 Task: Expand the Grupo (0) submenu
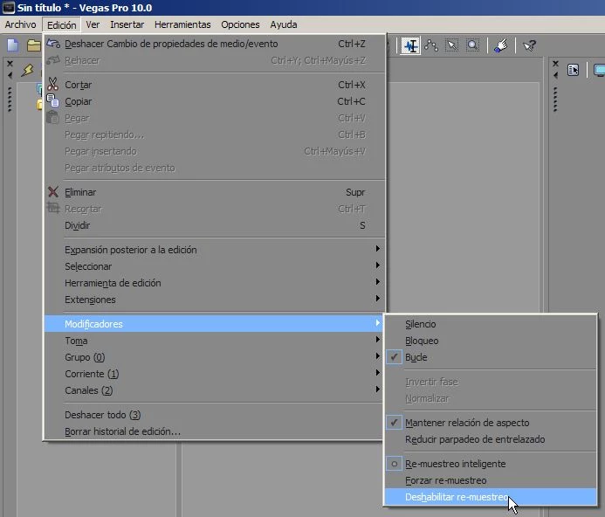tap(215, 357)
